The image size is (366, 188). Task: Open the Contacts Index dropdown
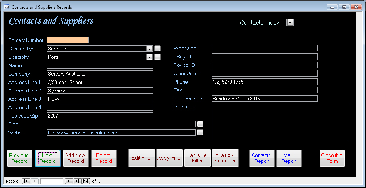[290, 22]
